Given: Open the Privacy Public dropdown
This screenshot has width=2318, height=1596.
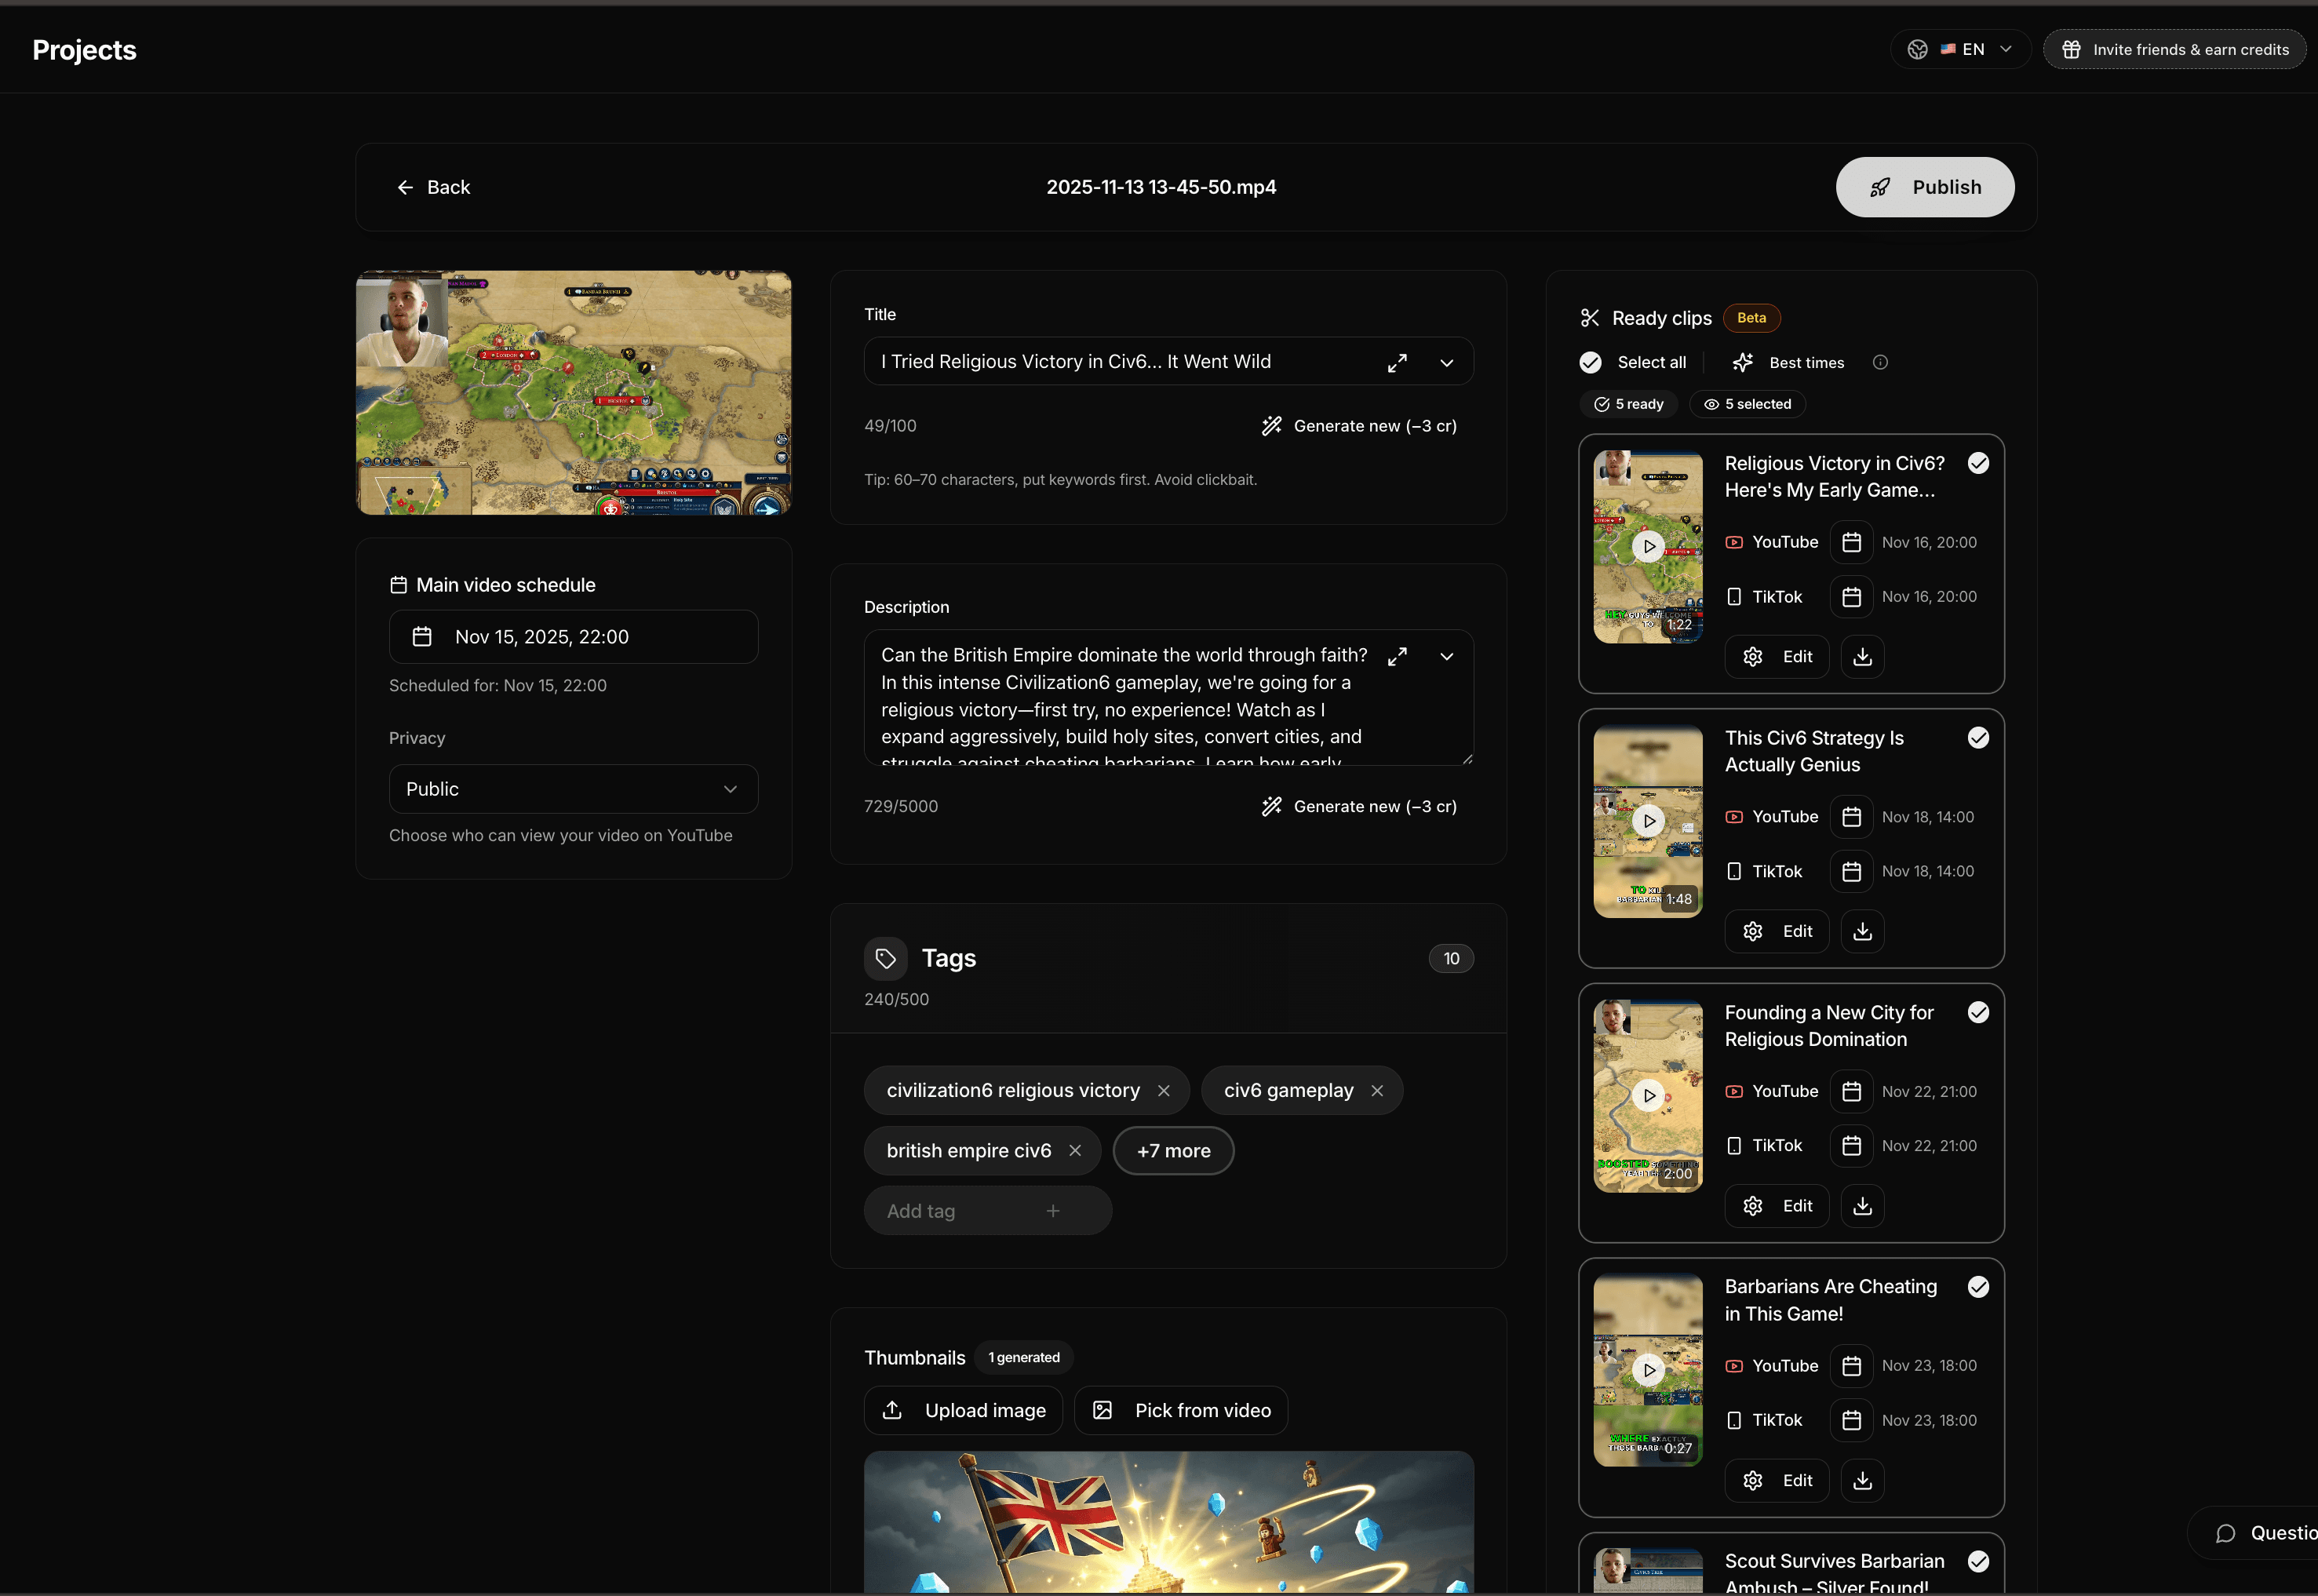Looking at the screenshot, I should pos(573,789).
